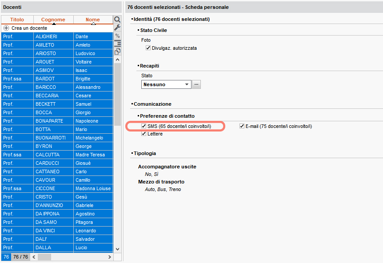This screenshot has width=383, height=263.
Task: Click the horizontal scrollbar thumb
Action: tap(44, 257)
